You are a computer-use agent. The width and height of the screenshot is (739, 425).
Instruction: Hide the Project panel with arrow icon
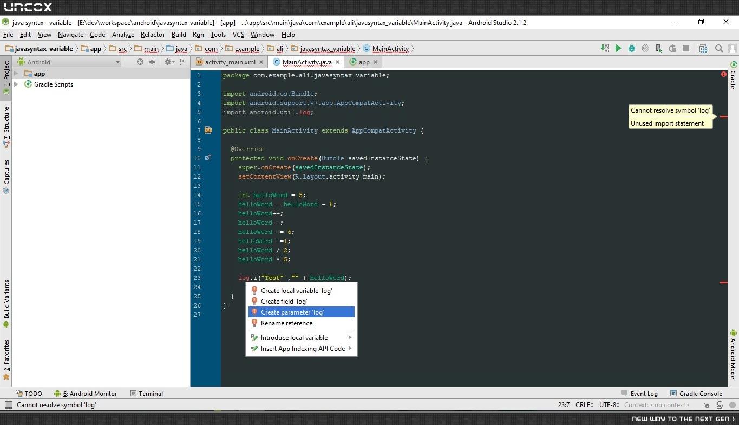183,62
